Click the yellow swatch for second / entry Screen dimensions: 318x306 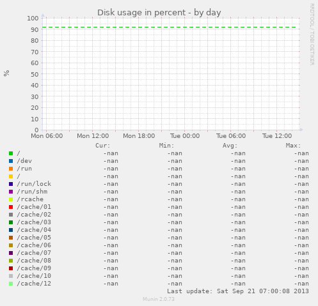(11, 176)
